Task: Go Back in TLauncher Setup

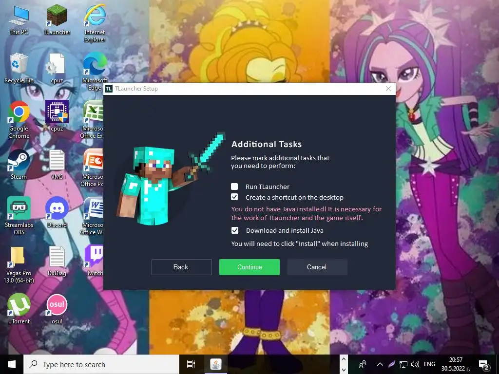Action: 182,267
